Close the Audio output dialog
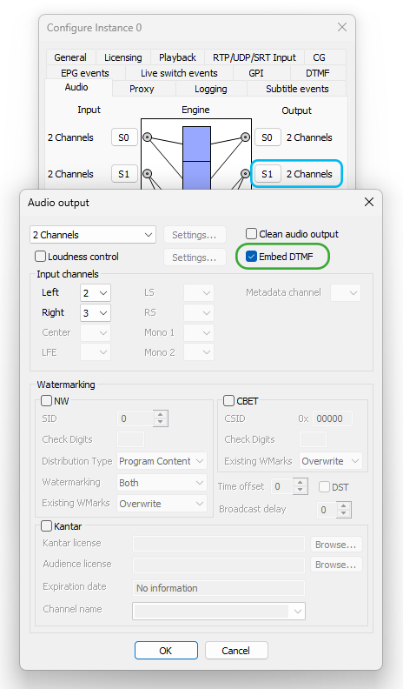Image resolution: width=403 pixels, height=689 pixels. click(x=369, y=202)
